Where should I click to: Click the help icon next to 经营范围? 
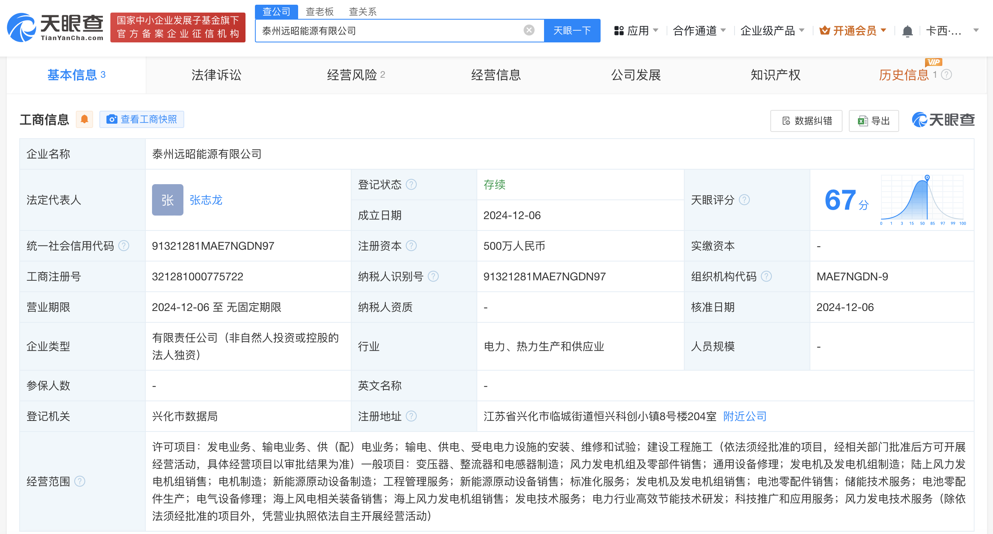click(80, 481)
